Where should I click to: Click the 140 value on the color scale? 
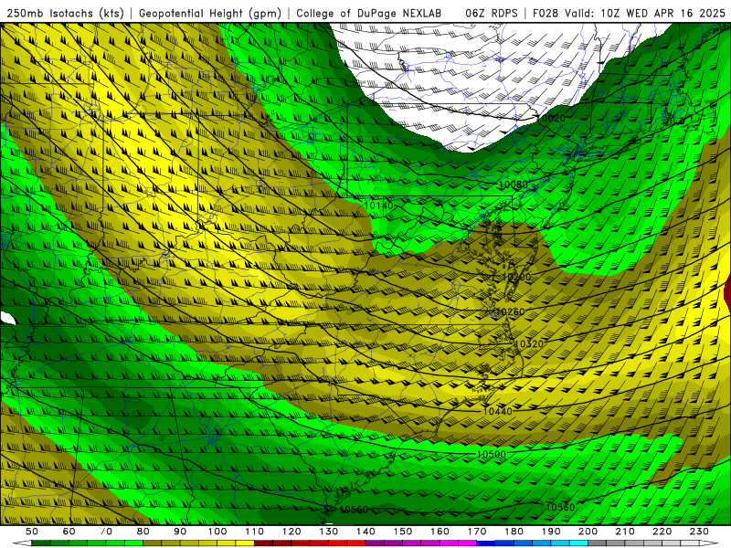click(366, 532)
